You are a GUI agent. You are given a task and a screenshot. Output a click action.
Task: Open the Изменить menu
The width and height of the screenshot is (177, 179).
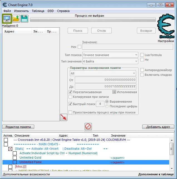tap(21, 11)
